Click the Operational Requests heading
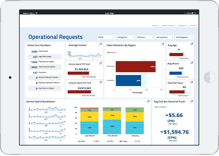The image size is (219, 156). [56, 37]
